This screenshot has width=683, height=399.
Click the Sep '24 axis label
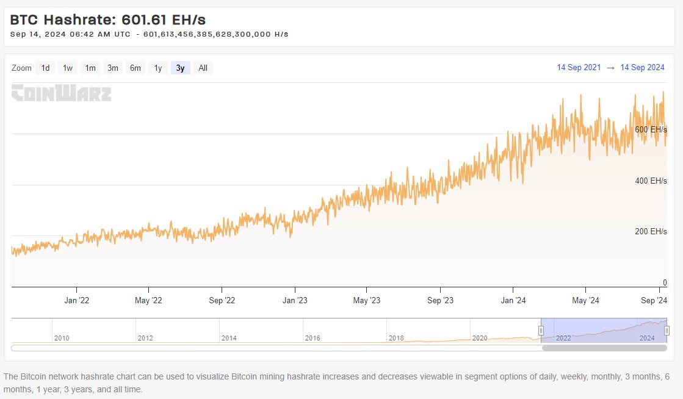tap(654, 301)
